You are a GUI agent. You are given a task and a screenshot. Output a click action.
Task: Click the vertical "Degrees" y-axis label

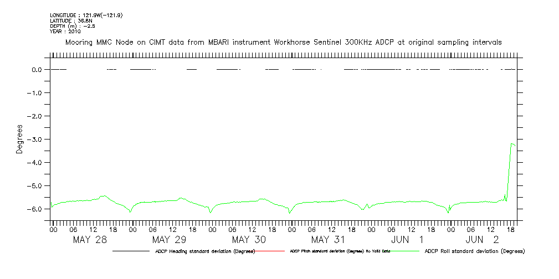[x=19, y=139]
